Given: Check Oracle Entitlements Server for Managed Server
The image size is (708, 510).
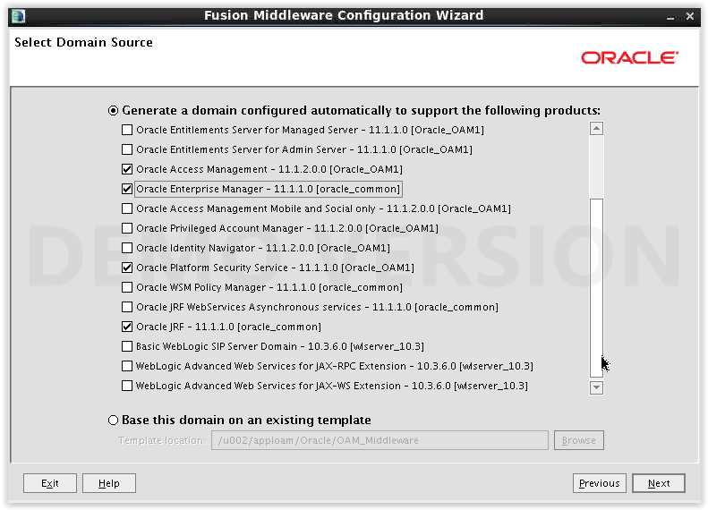Looking at the screenshot, I should coord(127,130).
